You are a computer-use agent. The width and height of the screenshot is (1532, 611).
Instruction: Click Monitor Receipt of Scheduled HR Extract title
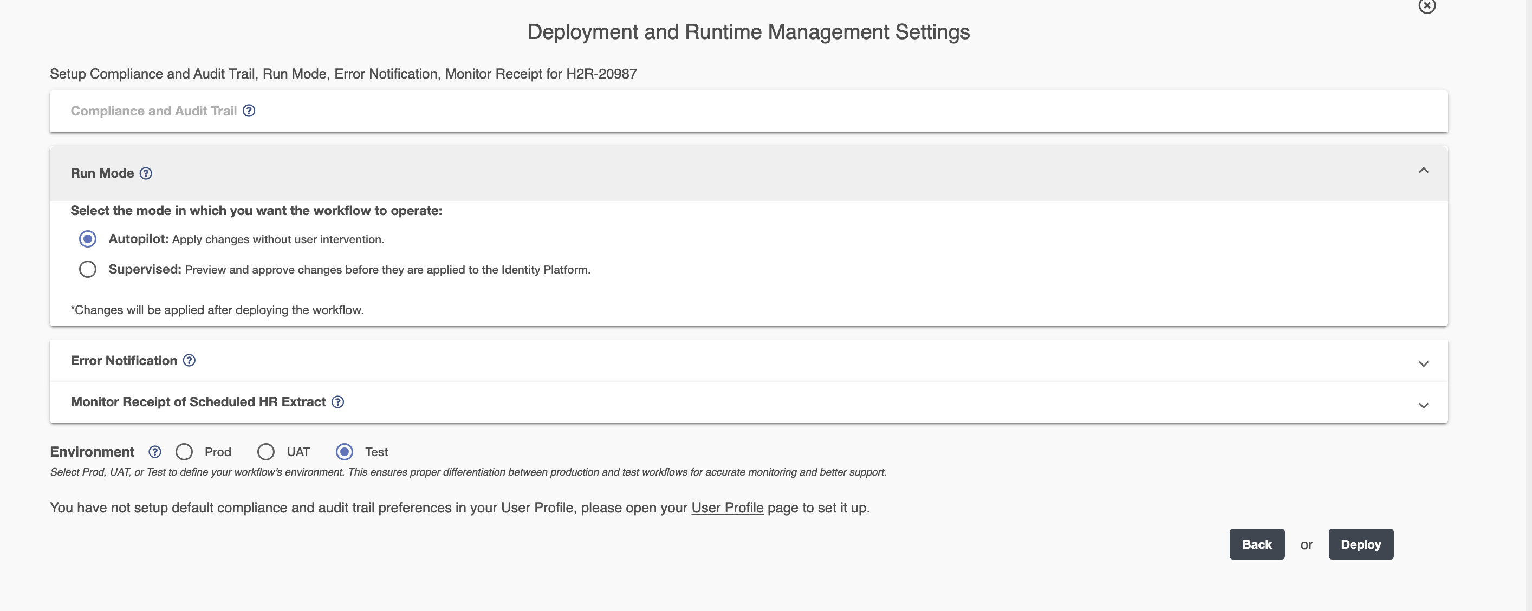click(198, 402)
